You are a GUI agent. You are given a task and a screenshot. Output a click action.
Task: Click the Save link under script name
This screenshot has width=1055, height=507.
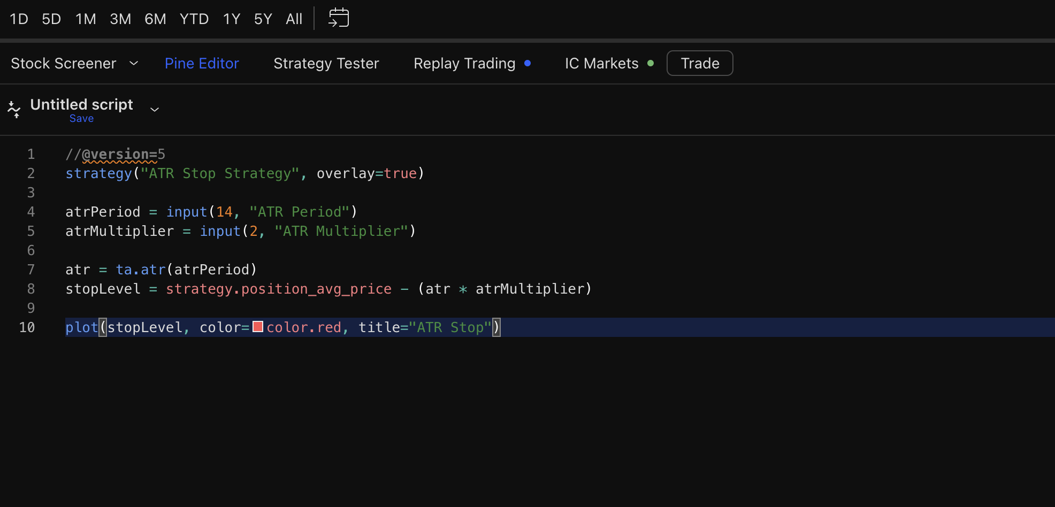pos(81,119)
